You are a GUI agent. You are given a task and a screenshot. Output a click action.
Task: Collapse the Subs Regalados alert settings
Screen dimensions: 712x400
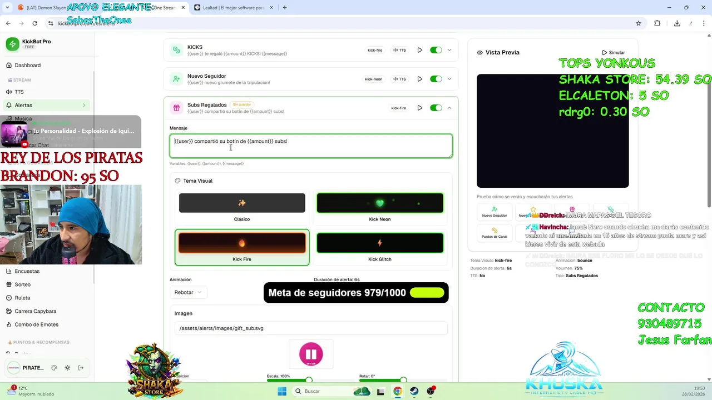[449, 108]
